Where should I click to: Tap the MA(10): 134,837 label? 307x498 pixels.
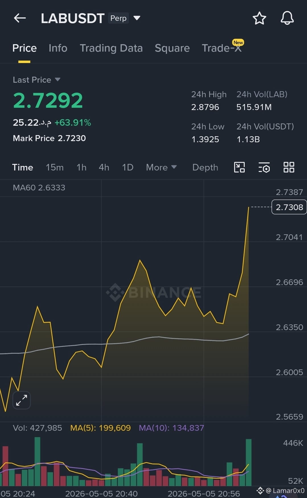(171, 428)
